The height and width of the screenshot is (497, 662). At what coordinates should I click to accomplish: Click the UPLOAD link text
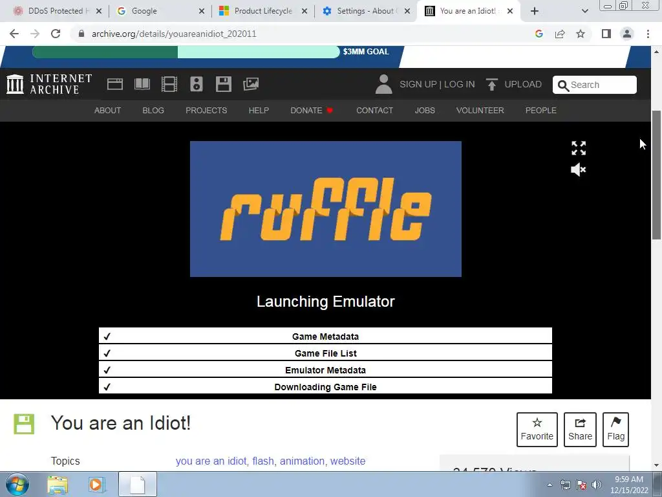[523, 84]
